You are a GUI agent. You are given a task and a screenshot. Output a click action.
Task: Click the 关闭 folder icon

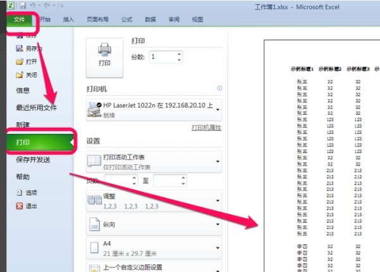[x=20, y=75]
